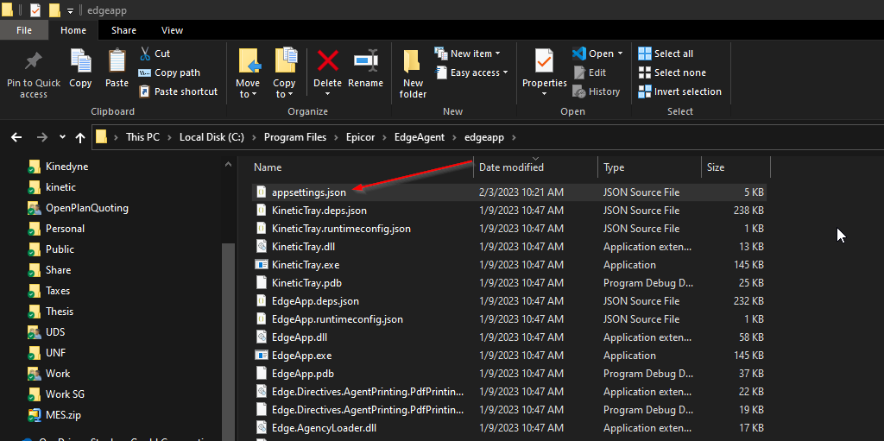Image resolution: width=884 pixels, height=441 pixels.
Task: Click the Cut scissors icon
Action: point(144,54)
